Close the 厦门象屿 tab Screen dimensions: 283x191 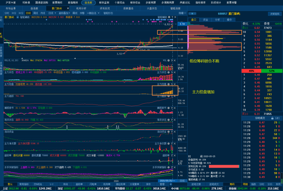click(68, 8)
